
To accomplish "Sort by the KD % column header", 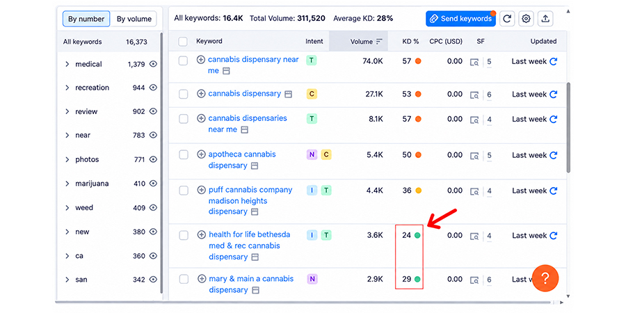I will pyautogui.click(x=410, y=42).
